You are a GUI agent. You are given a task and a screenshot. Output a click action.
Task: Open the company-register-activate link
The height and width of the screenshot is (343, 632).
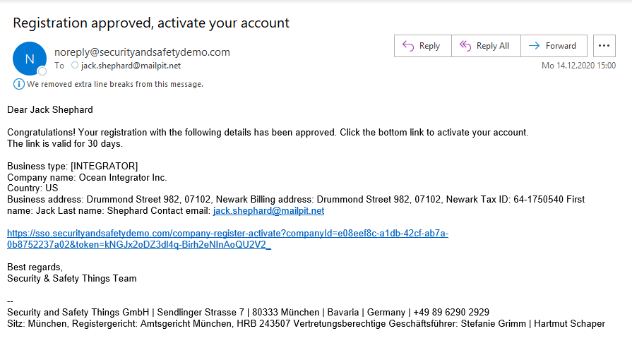227,239
